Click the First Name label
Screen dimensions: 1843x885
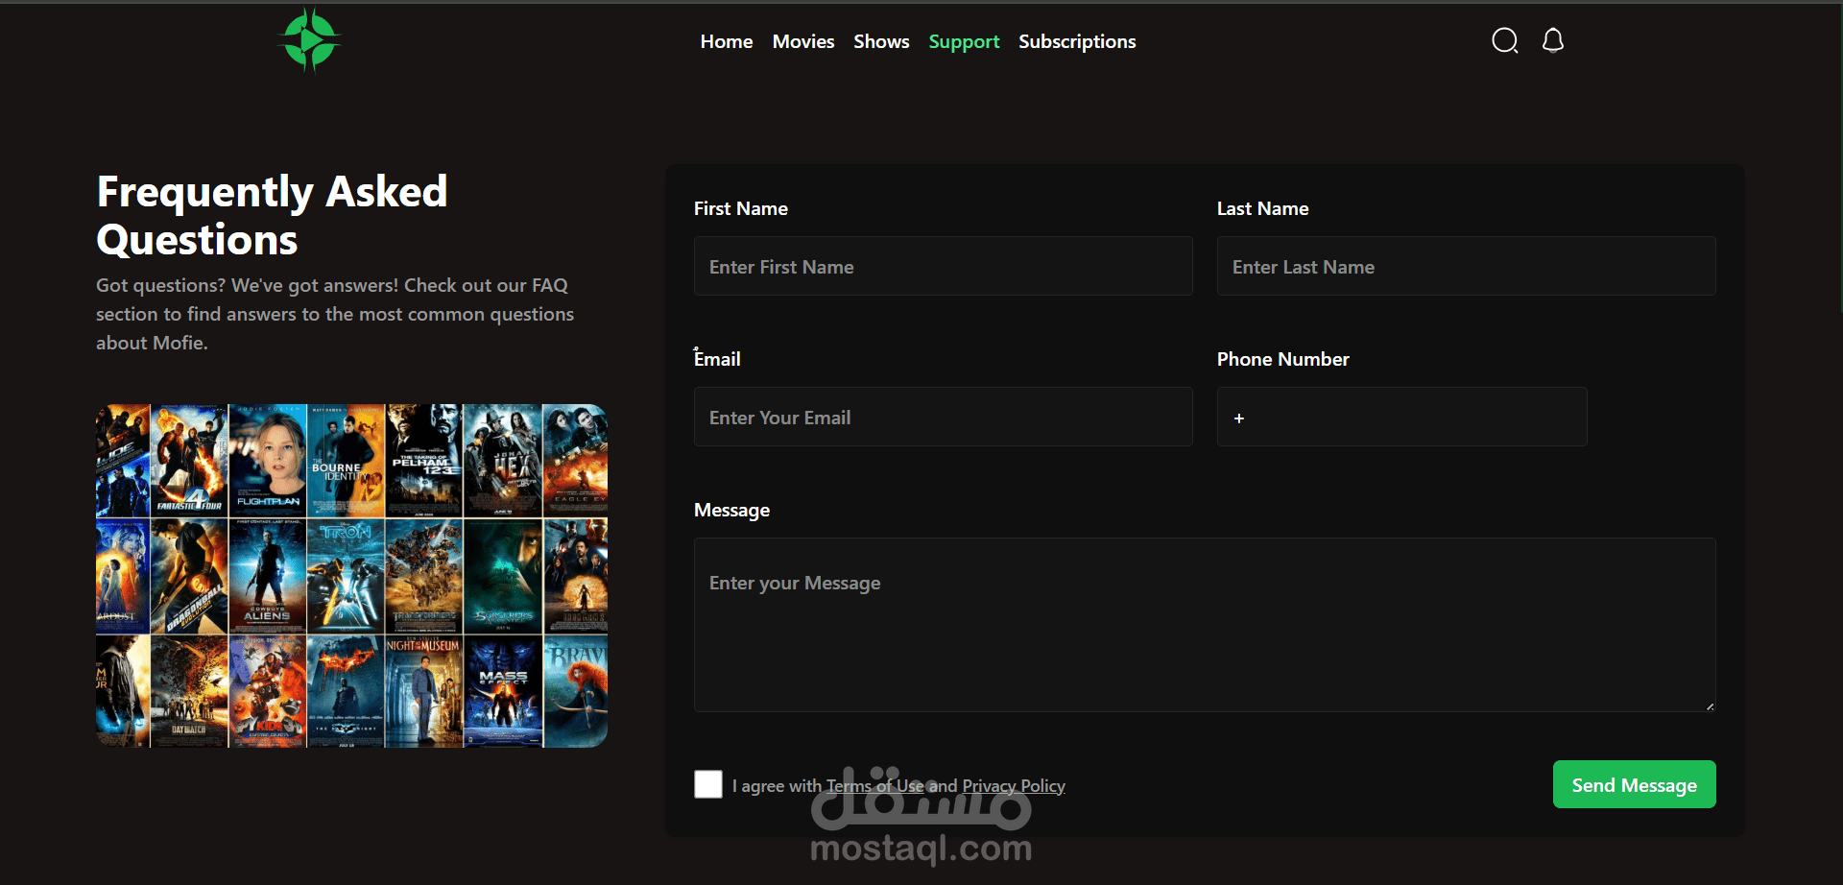tap(741, 208)
